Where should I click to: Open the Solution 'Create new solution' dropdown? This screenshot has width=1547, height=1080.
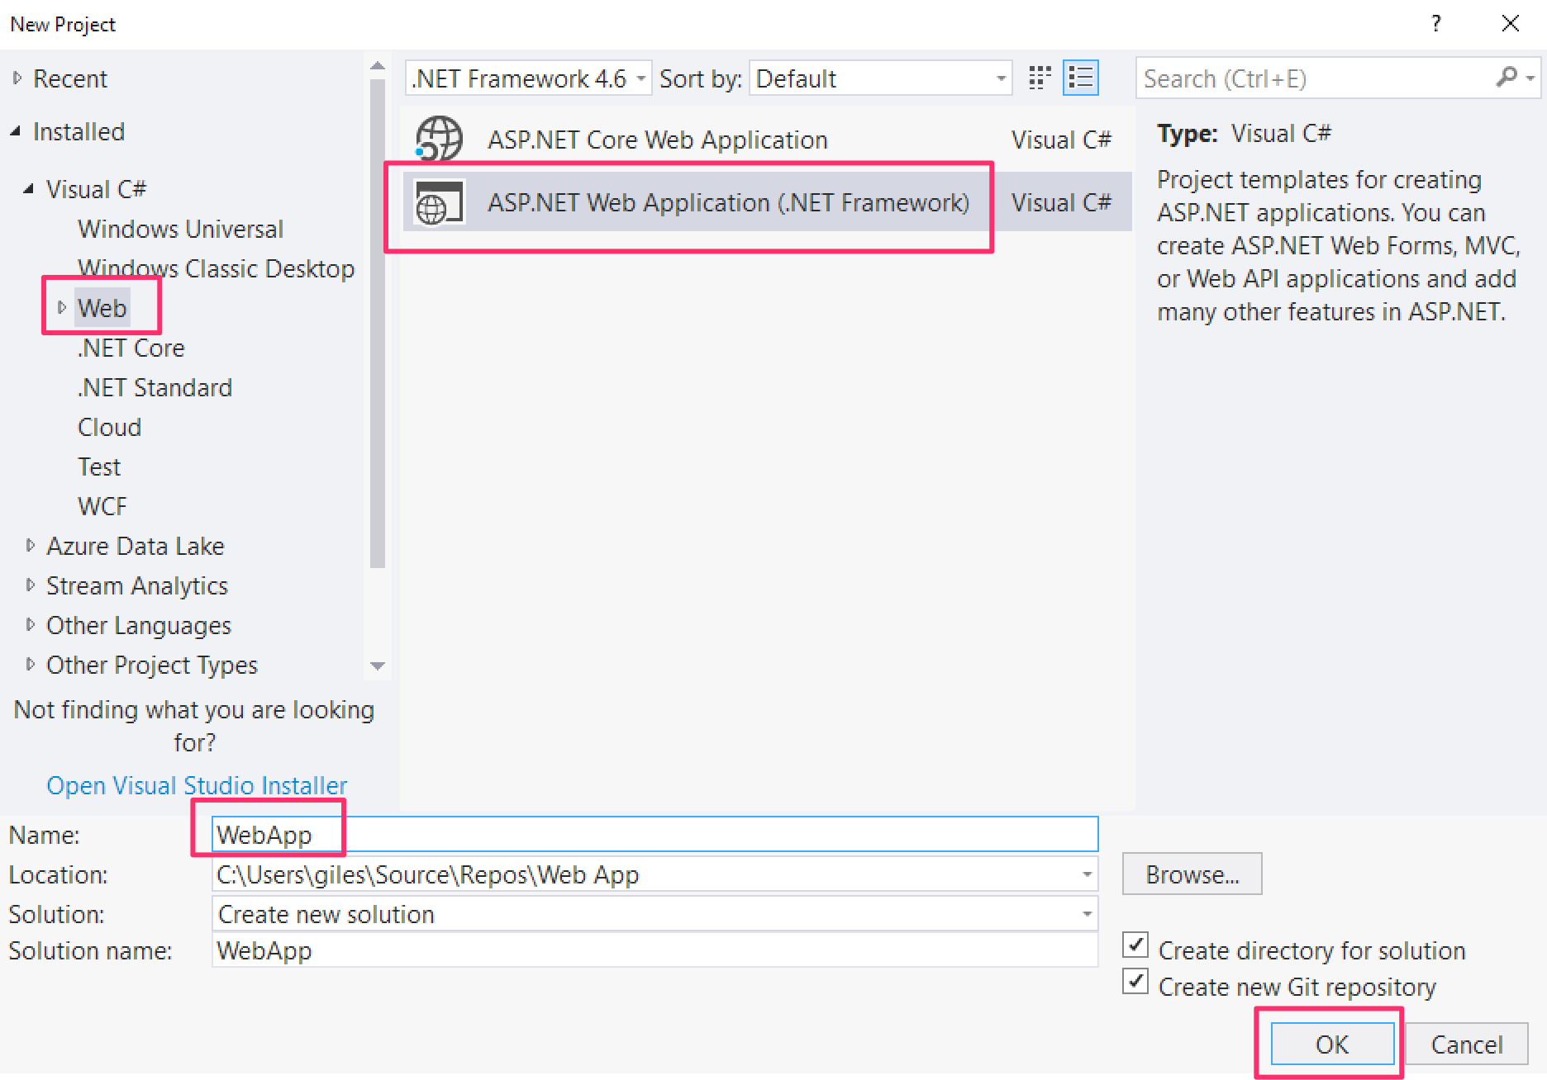coord(654,914)
